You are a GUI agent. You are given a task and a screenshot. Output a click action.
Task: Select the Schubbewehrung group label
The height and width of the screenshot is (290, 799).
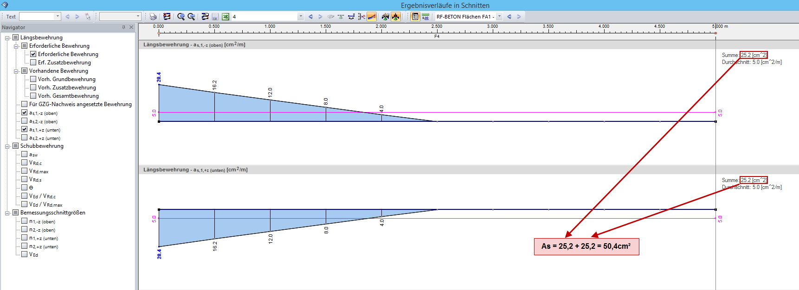pos(42,146)
